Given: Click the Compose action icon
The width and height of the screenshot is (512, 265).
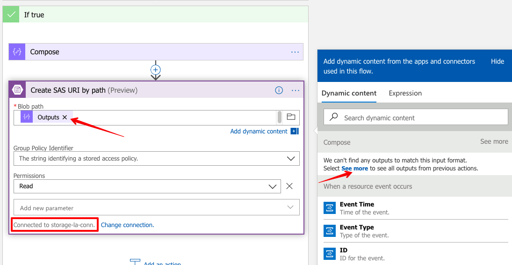Looking at the screenshot, I should pyautogui.click(x=17, y=52).
